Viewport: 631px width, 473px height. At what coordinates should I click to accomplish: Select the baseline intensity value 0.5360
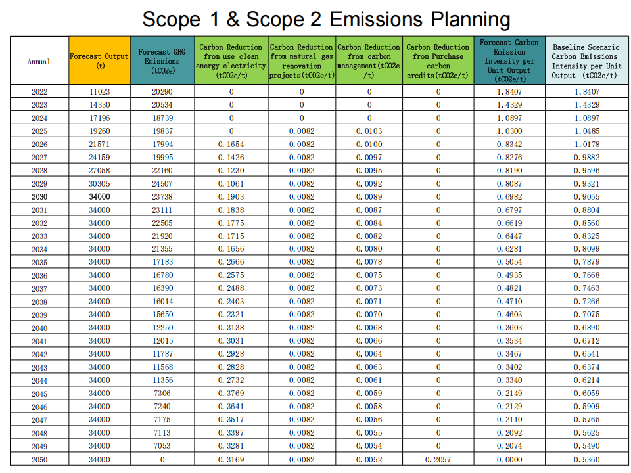[x=585, y=459]
